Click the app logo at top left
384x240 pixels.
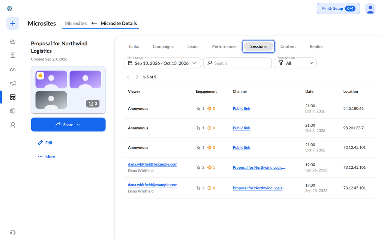(9, 9)
